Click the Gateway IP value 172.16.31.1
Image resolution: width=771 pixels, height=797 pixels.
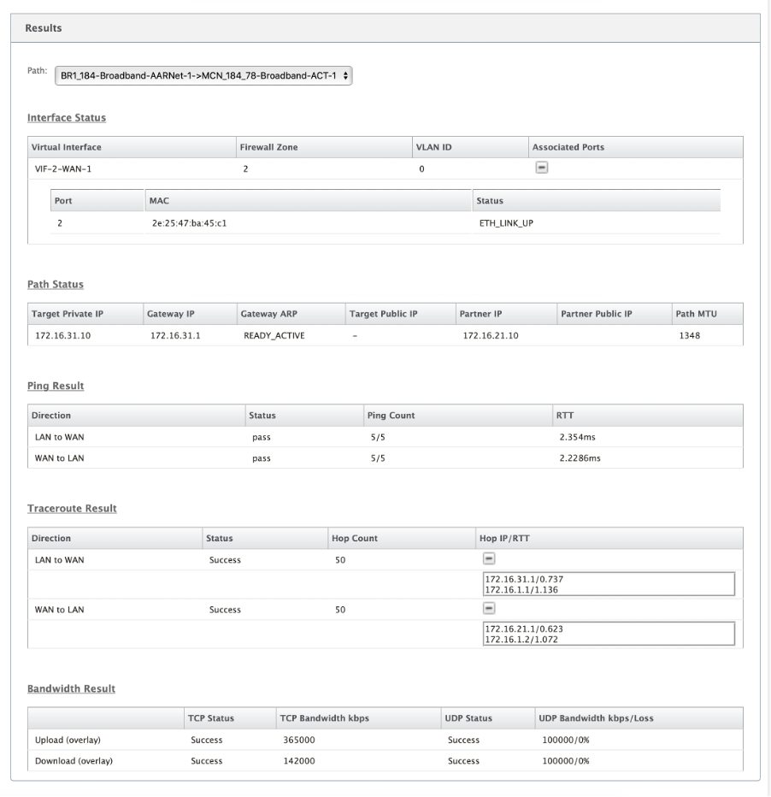175,335
